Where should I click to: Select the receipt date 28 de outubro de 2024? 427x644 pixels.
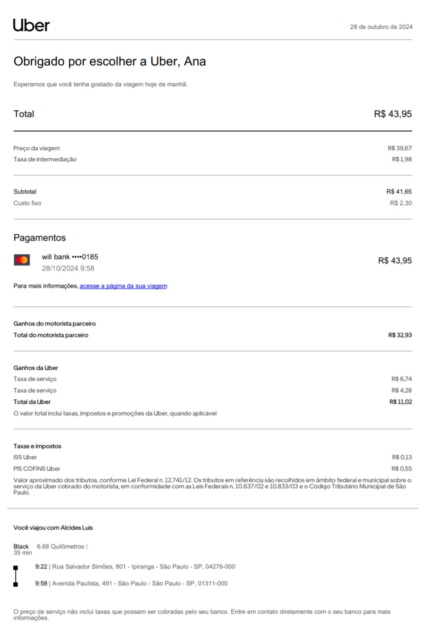point(381,27)
